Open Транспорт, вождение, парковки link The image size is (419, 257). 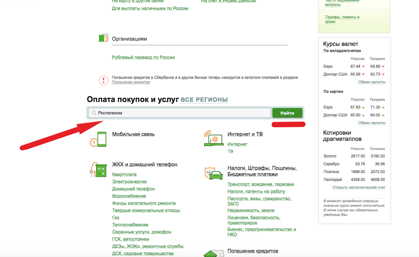coord(261,184)
